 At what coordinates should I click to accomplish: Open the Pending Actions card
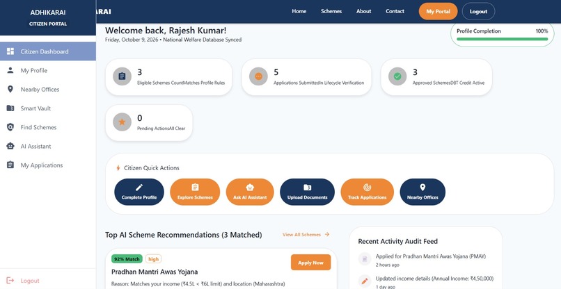[x=149, y=123]
